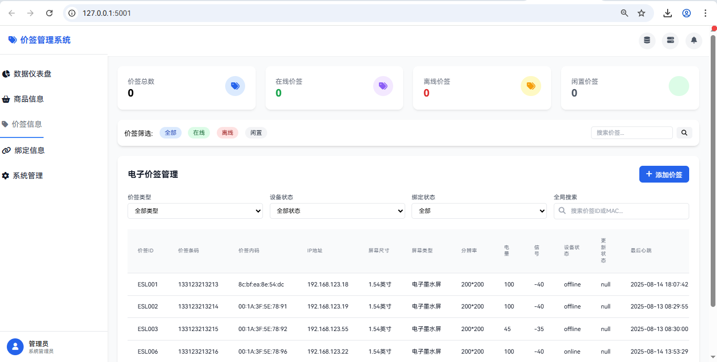Reload the current page
Image resolution: width=717 pixels, height=362 pixels.
click(x=49, y=13)
